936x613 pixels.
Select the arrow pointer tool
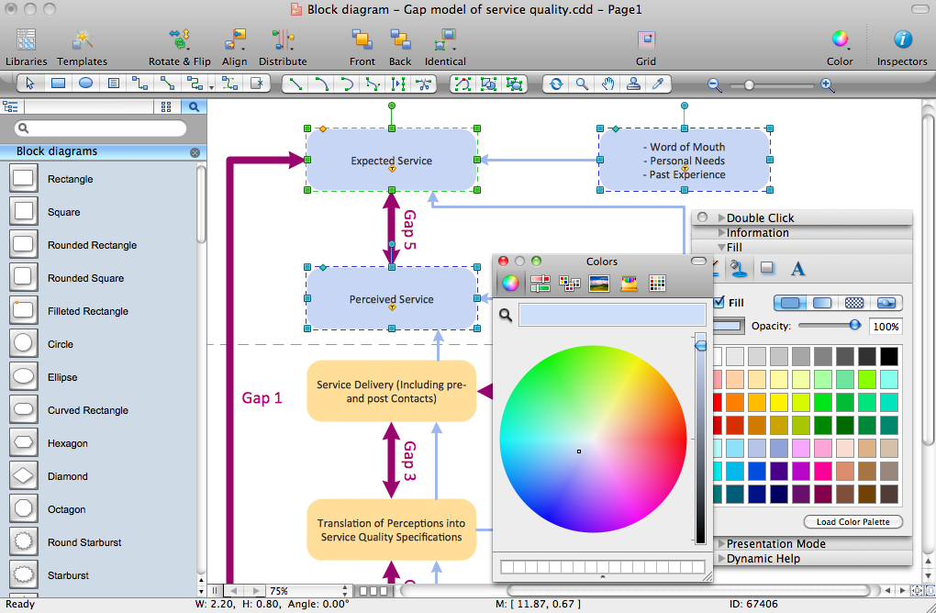coord(30,84)
